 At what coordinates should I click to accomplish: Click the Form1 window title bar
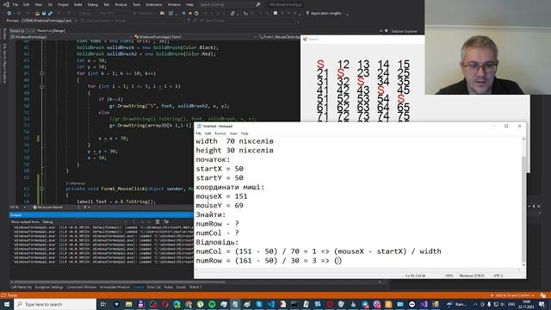pyautogui.click(x=362, y=39)
